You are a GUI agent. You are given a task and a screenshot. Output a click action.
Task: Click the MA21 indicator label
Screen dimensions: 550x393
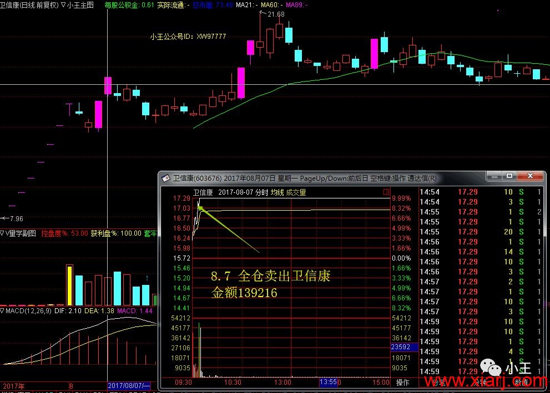(x=246, y=5)
